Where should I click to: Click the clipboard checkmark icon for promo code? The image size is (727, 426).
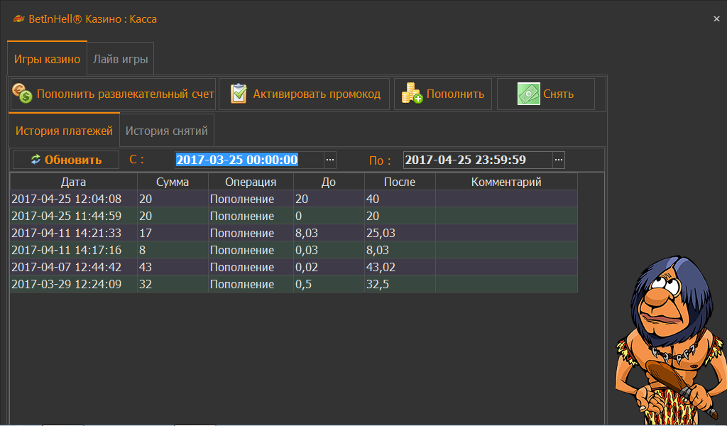pos(239,94)
